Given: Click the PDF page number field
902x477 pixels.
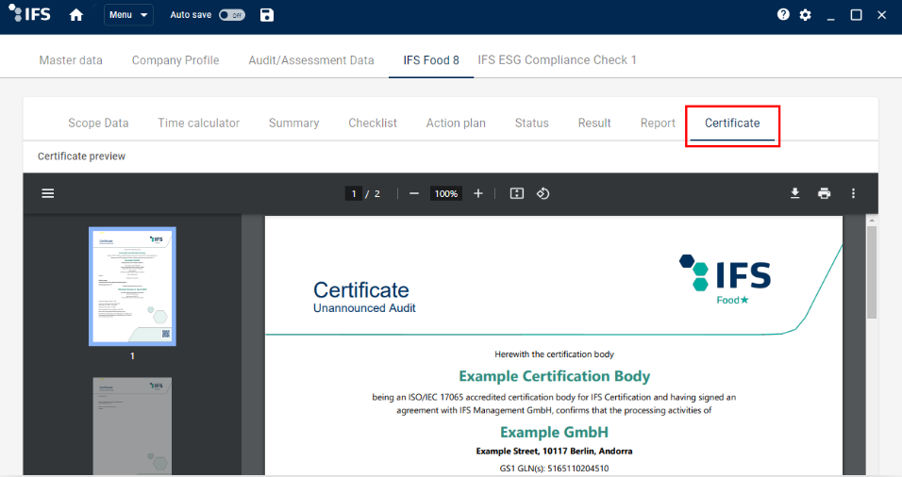Looking at the screenshot, I should click(x=353, y=193).
